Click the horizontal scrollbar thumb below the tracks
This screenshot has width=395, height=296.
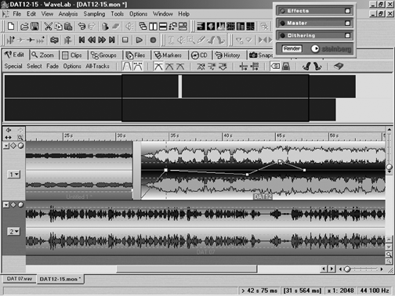click(187, 269)
